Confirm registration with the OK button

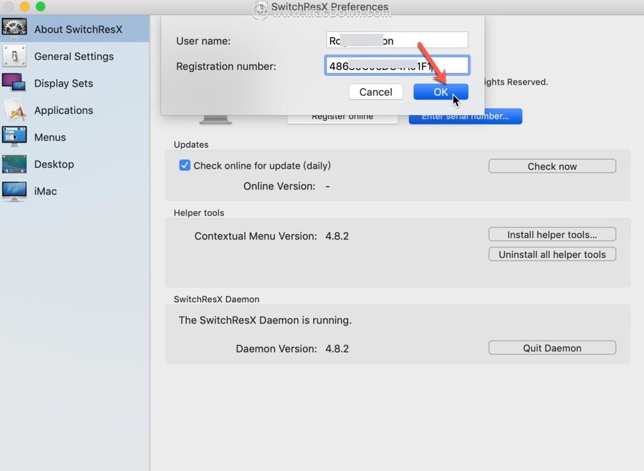[441, 92]
